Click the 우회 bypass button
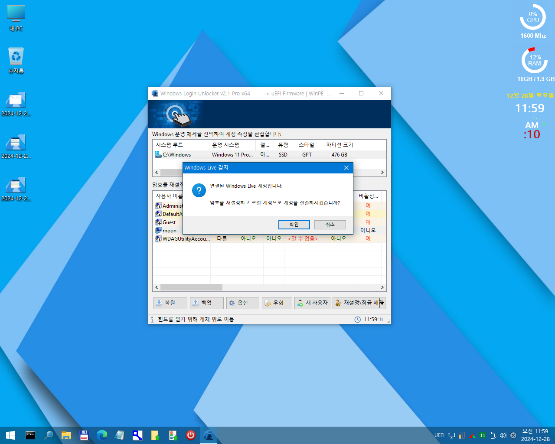 click(277, 303)
